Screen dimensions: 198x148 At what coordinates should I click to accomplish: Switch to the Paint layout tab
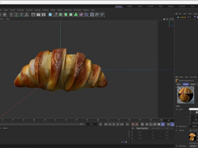point(160,6)
